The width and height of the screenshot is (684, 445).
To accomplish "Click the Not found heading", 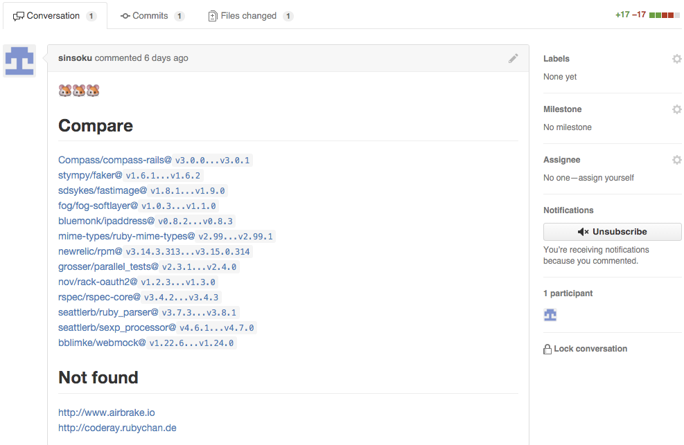I will 98,377.
